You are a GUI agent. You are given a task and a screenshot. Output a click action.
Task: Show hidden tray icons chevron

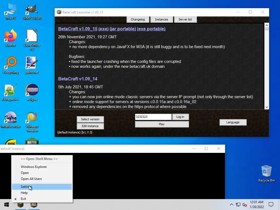click(231, 205)
